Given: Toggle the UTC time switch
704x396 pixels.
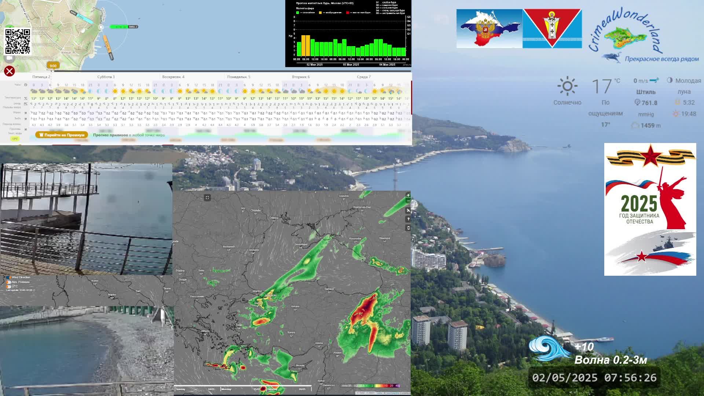Looking at the screenshot, I should tap(8, 287).
